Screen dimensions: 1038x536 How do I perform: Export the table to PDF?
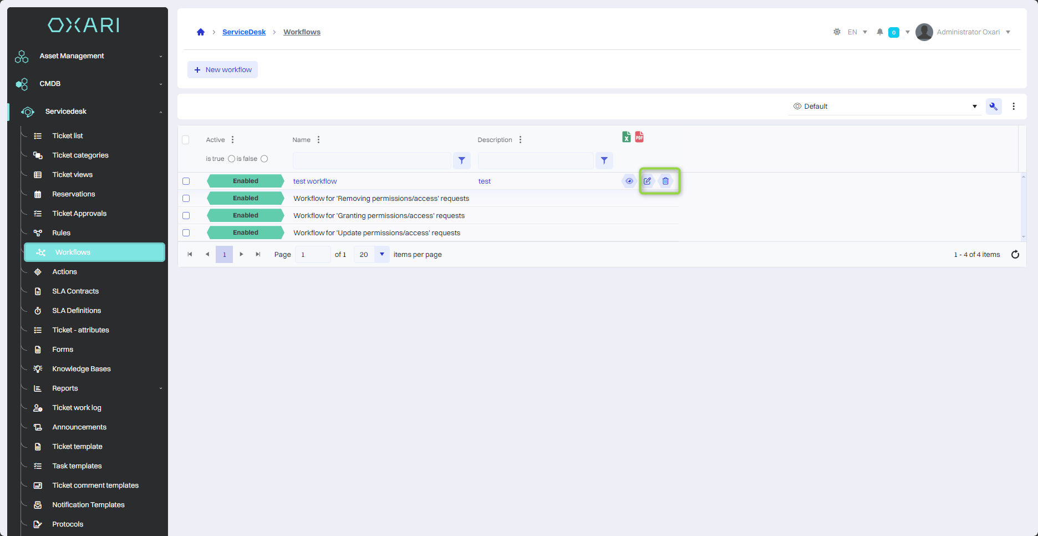pyautogui.click(x=639, y=137)
